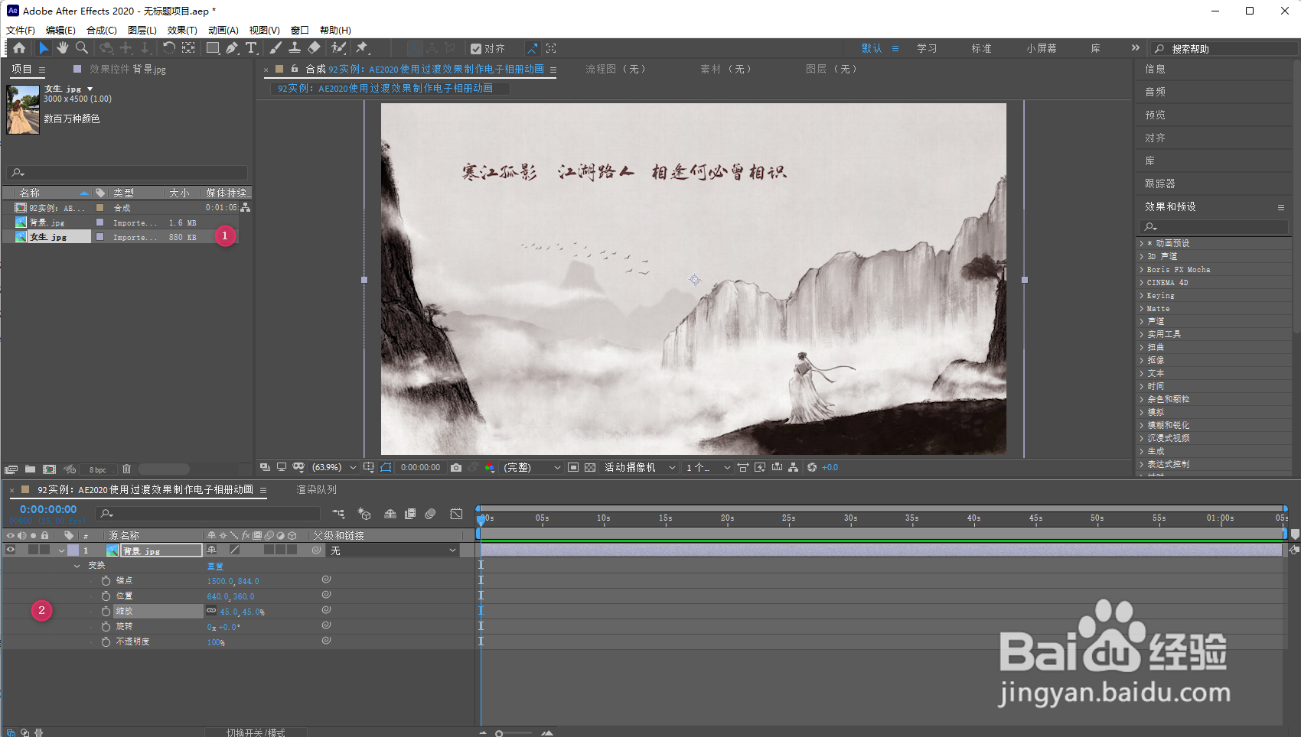Switch to the 标准 workspace

point(982,48)
